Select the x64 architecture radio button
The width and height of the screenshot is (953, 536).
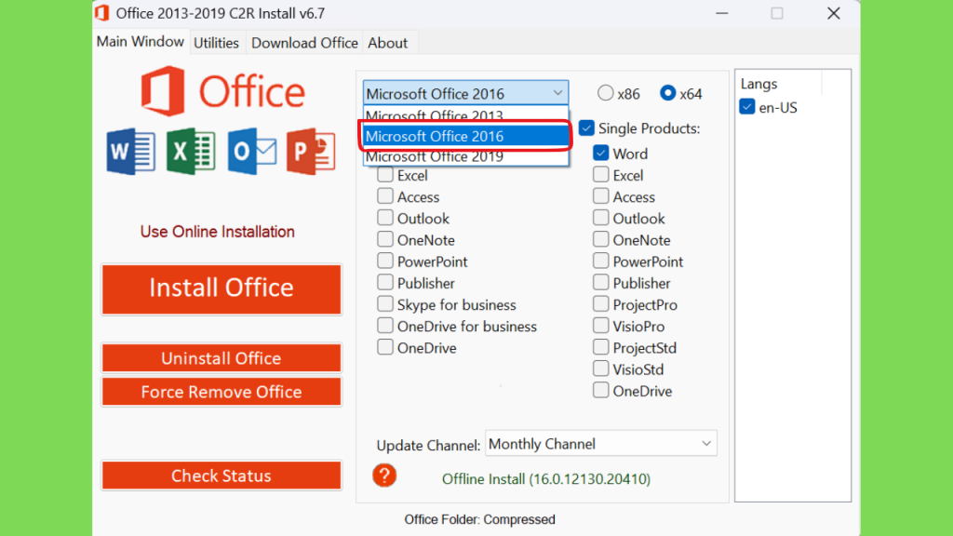[x=667, y=93]
